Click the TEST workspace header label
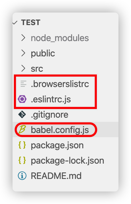The height and width of the screenshot is (204, 131). coord(31,23)
